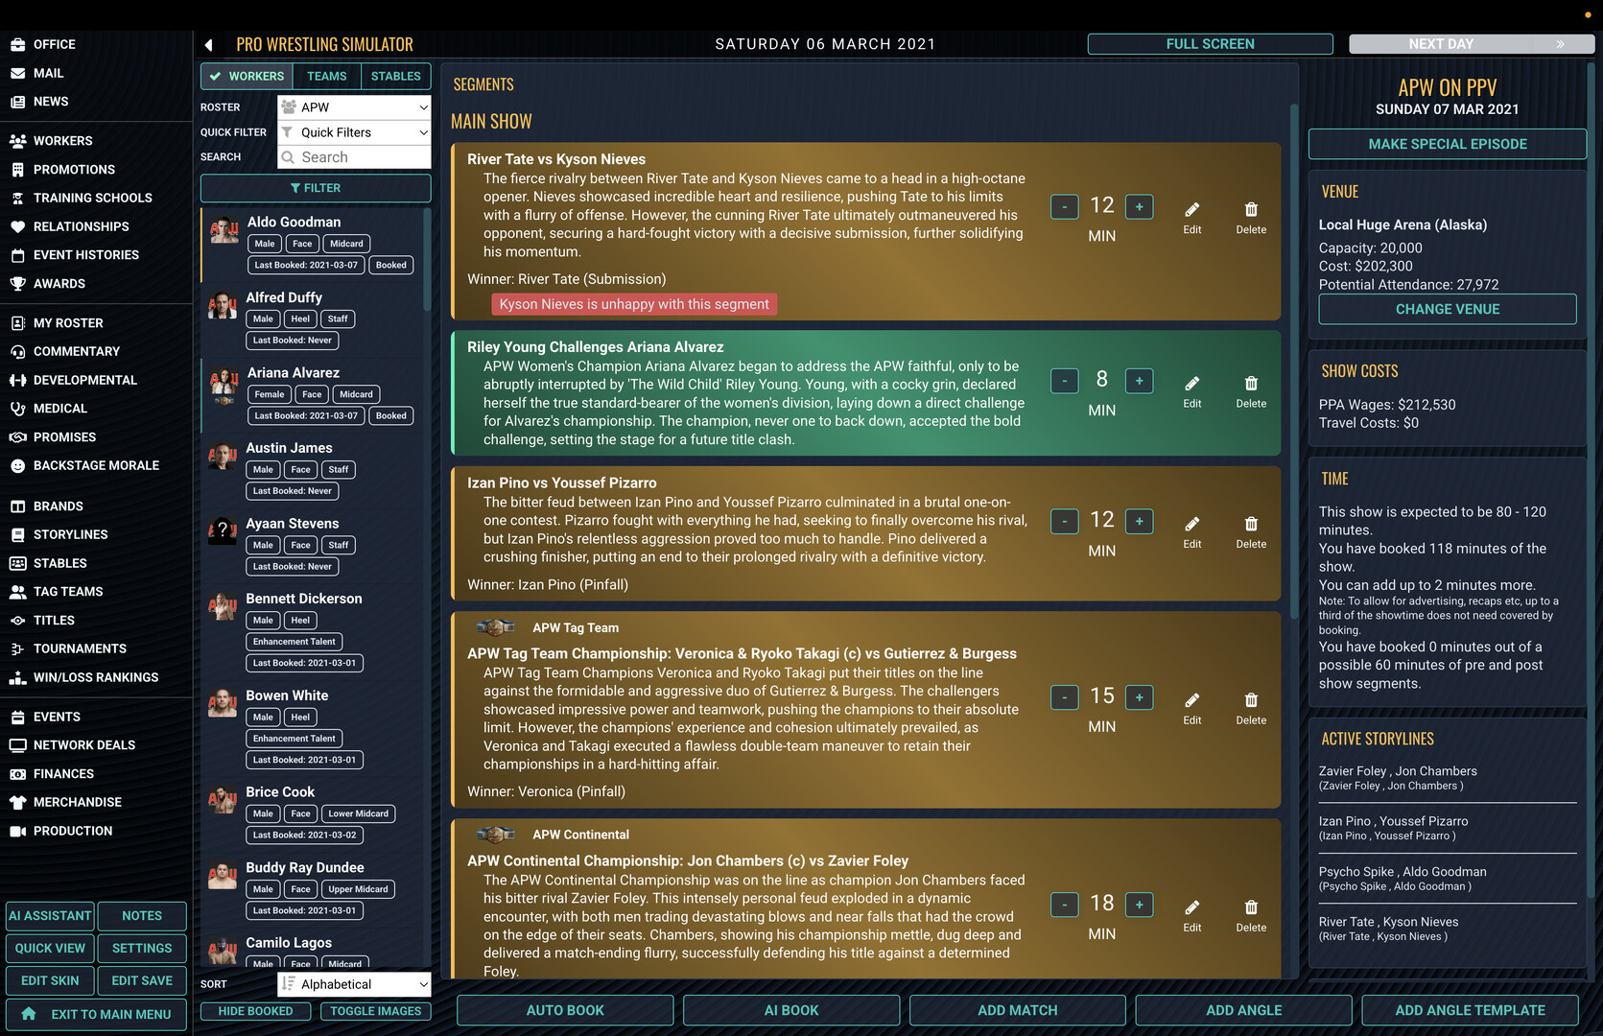This screenshot has width=1603, height=1036.
Task: Click the pencil Edit icon for River Tate match
Action: 1191,210
